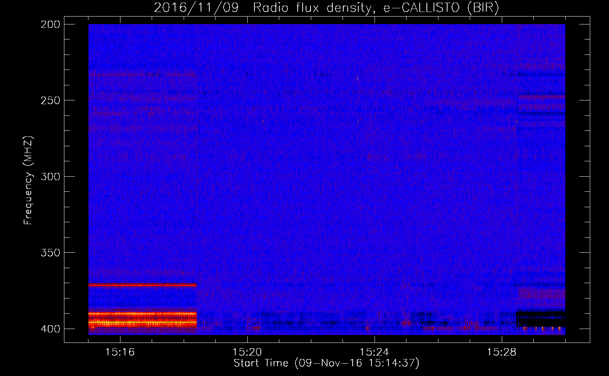Click the 250 frequency tick label
609x376 pixels.
(x=50, y=100)
